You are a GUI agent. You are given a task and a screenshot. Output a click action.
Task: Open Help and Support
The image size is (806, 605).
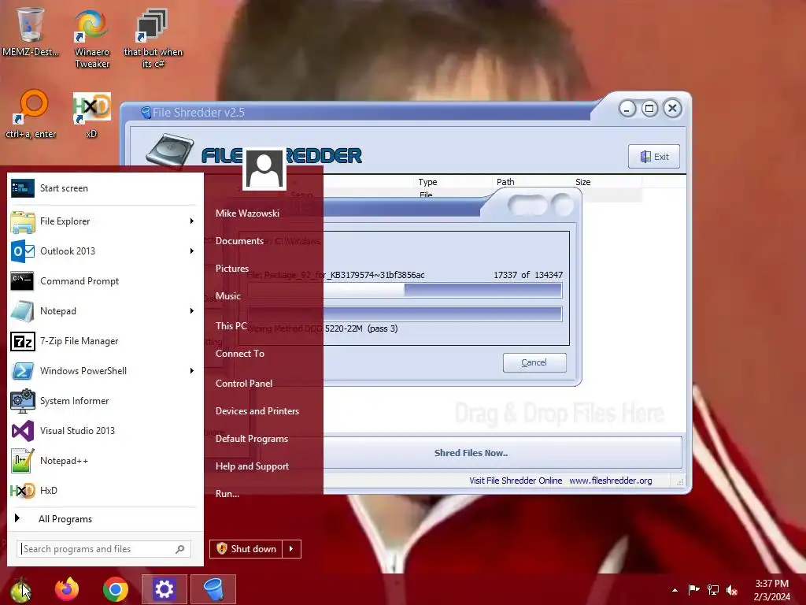pyautogui.click(x=253, y=466)
